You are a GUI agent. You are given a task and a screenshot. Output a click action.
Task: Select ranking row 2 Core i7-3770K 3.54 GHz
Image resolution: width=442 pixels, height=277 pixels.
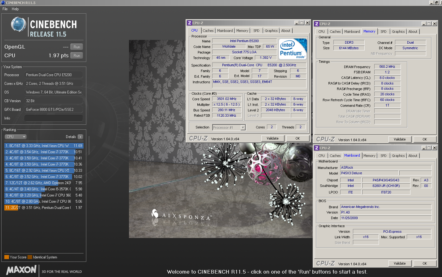point(44,152)
